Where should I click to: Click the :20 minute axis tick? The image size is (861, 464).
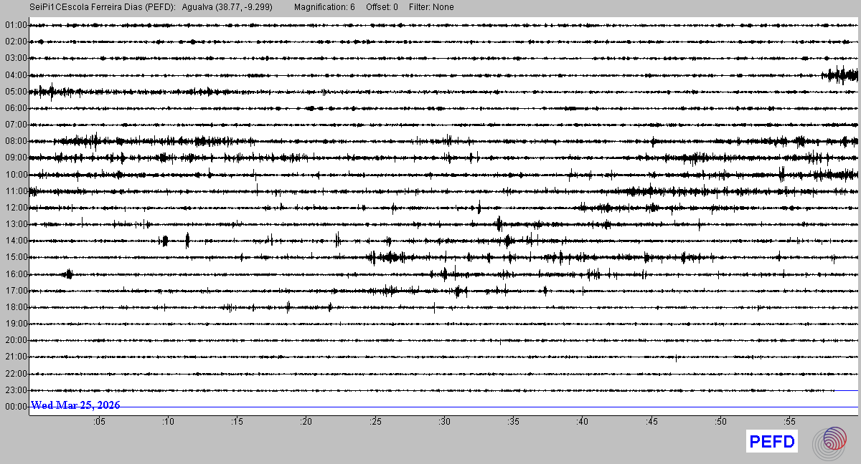point(306,422)
